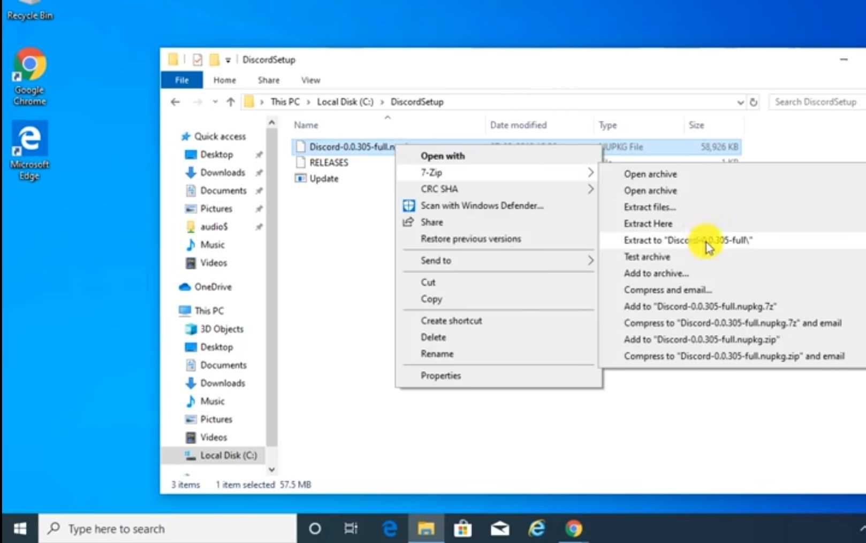Switch to the Share ribbon tab
This screenshot has height=543, width=866.
269,80
